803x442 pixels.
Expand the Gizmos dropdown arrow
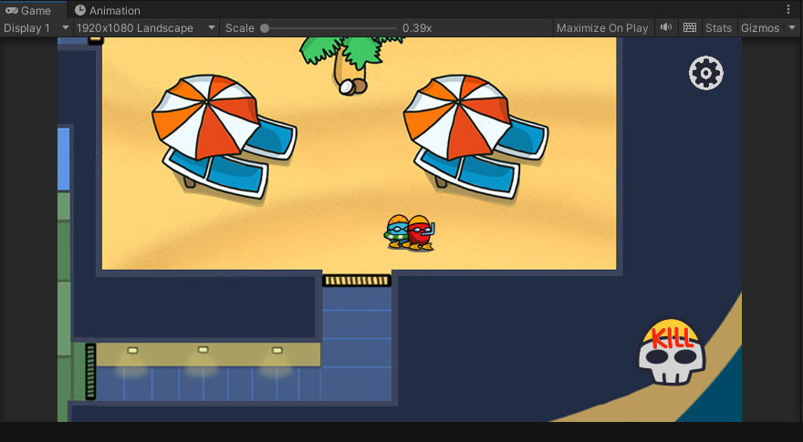coord(792,27)
